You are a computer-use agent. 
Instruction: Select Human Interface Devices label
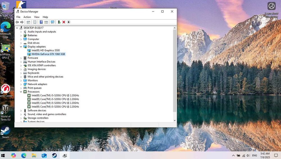point(41,62)
